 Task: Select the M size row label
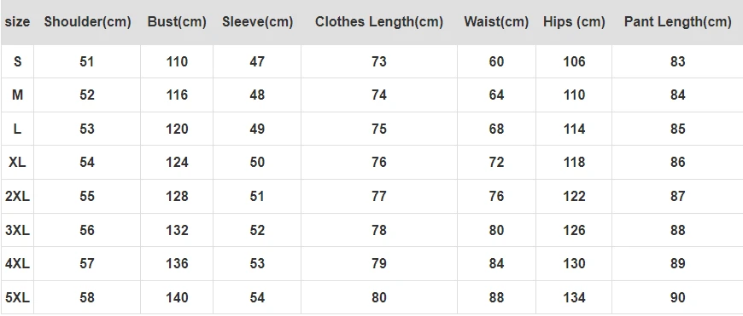18,95
